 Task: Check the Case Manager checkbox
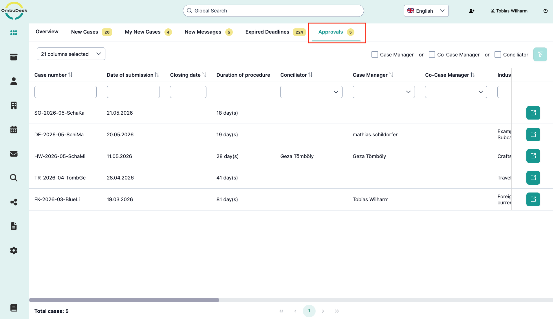click(375, 54)
